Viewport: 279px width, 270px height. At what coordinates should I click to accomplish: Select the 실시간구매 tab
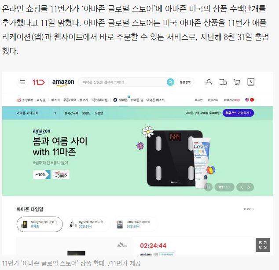click(x=71, y=113)
